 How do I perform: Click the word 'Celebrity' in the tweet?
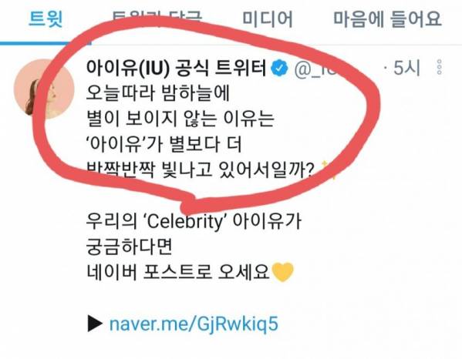point(184,221)
